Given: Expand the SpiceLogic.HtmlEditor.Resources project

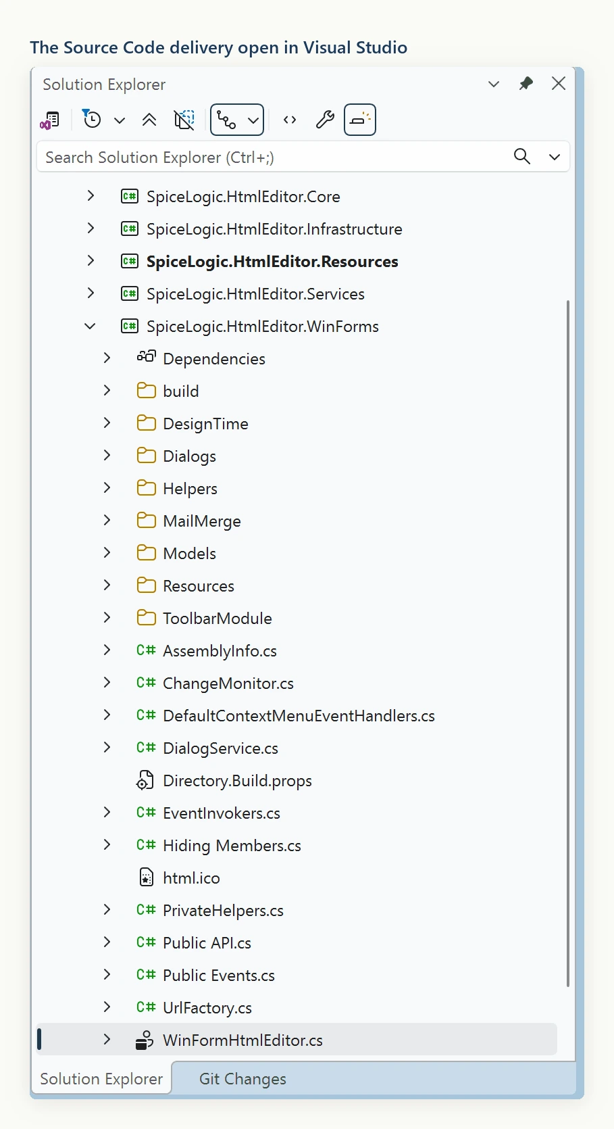Looking at the screenshot, I should click(x=91, y=261).
